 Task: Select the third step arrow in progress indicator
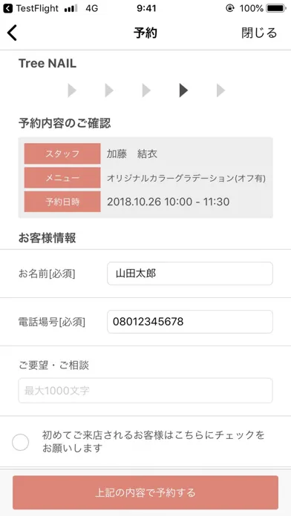146,90
